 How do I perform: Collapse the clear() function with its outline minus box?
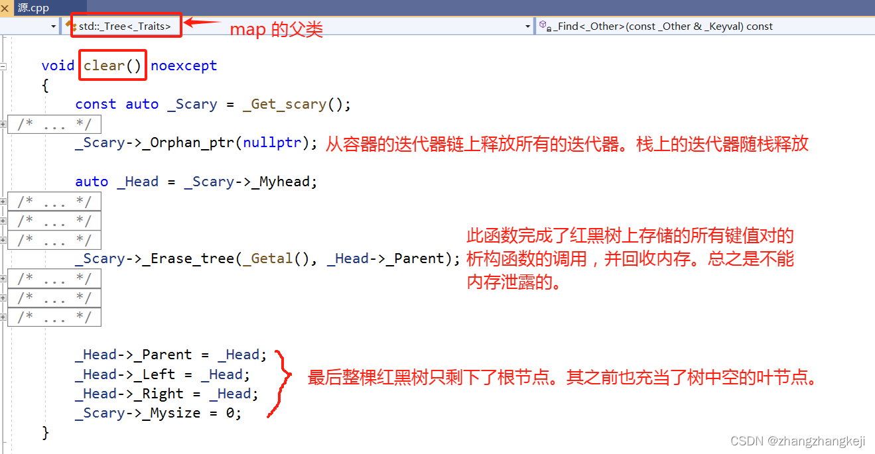pyautogui.click(x=3, y=66)
